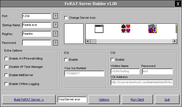Click the Startup Name field
Viewport: 182px width, 107px height.
coord(37,25)
